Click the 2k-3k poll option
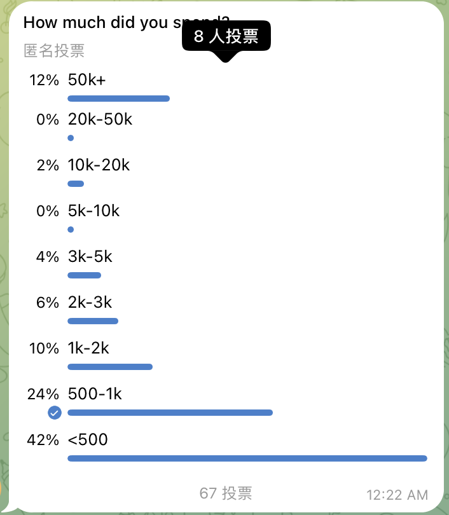This screenshot has height=515, width=449. tap(90, 303)
